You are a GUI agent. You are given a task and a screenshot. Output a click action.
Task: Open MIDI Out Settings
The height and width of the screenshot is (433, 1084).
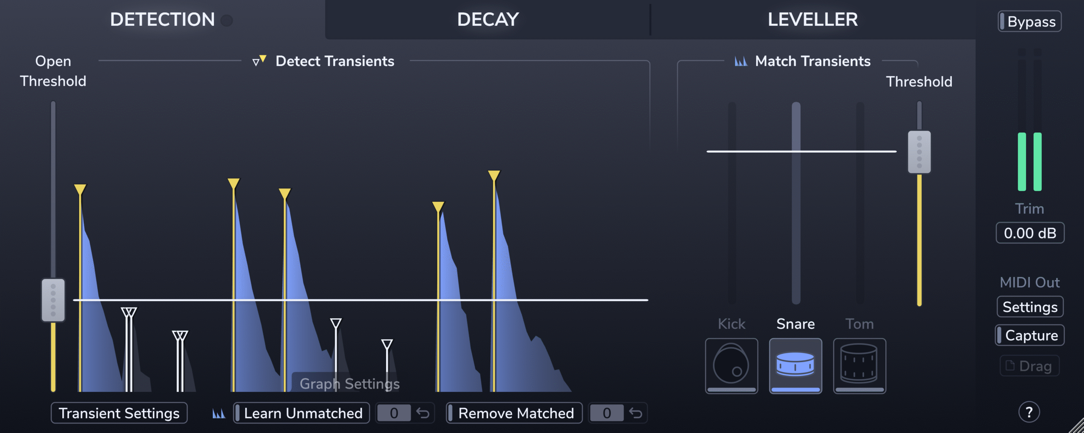[x=1030, y=307]
